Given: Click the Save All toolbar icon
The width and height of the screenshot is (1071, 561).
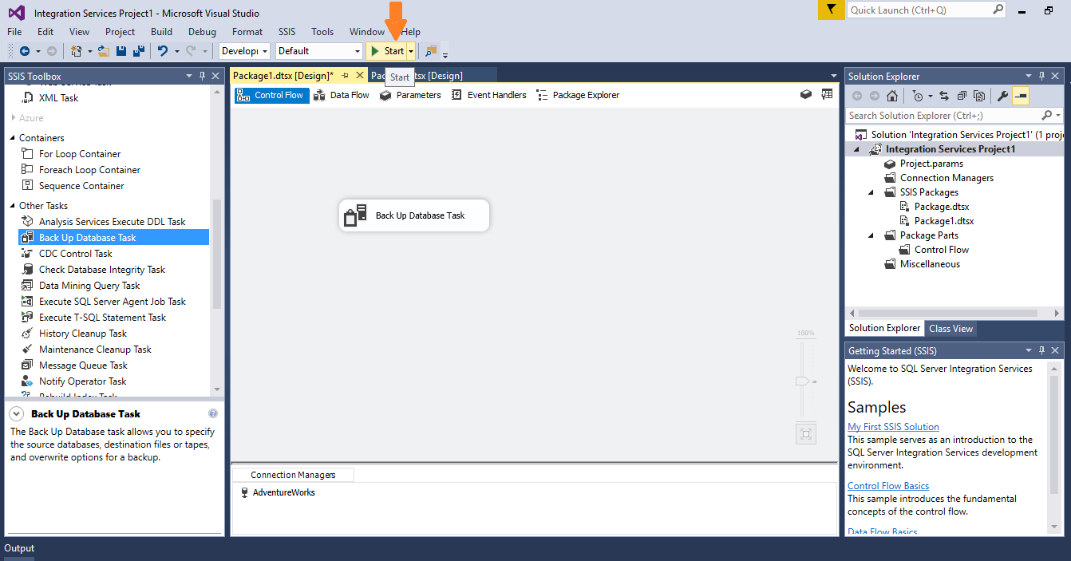Looking at the screenshot, I should [139, 51].
